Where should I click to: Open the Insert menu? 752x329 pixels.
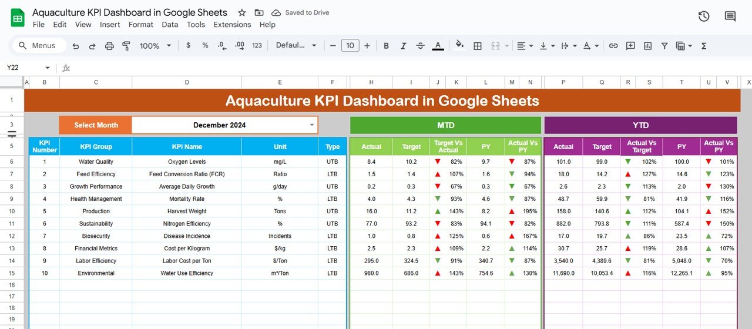(110, 25)
